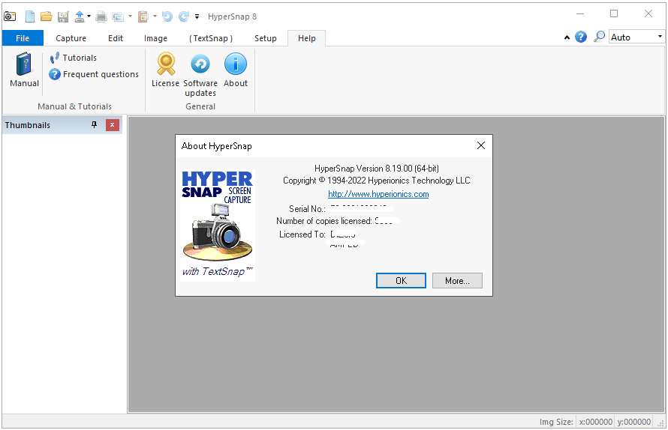Click the More... button
This screenshot has height=430, width=668.
[x=457, y=281]
